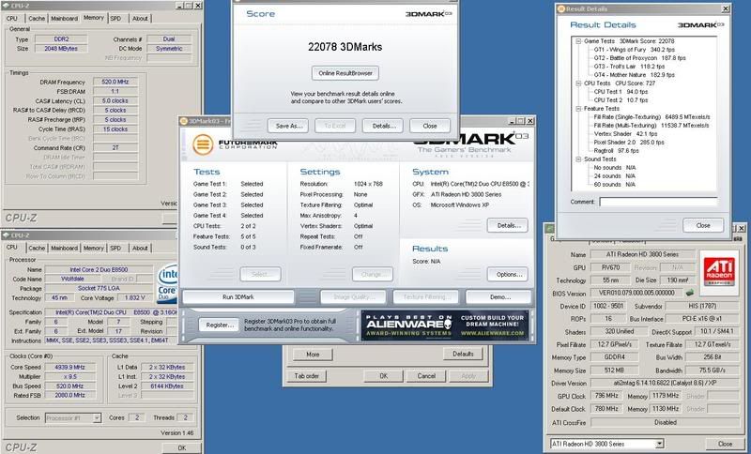Select GT4 - Mother Nature result row
The height and width of the screenshot is (454, 751).
[635, 75]
